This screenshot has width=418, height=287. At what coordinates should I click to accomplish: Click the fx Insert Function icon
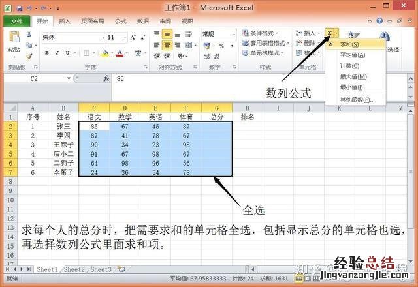tap(106, 78)
